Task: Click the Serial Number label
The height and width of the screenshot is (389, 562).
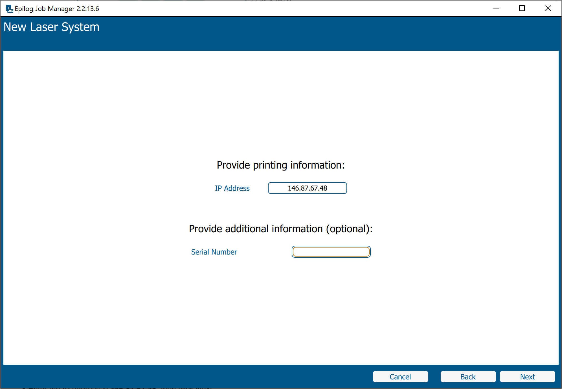Action: point(214,252)
